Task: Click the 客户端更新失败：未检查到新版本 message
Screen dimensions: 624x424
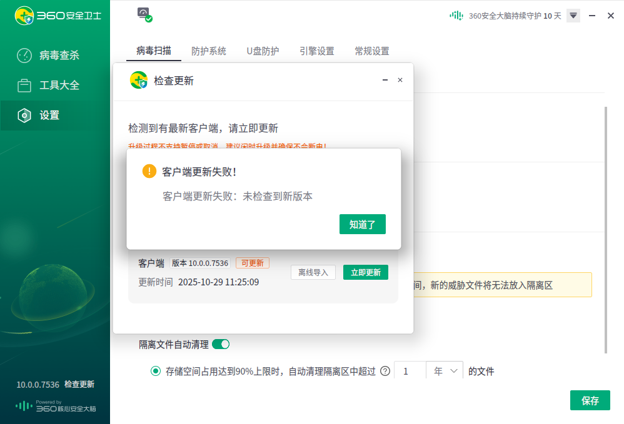Action: tap(238, 196)
